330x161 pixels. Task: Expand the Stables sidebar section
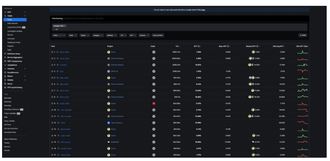click(25, 80)
